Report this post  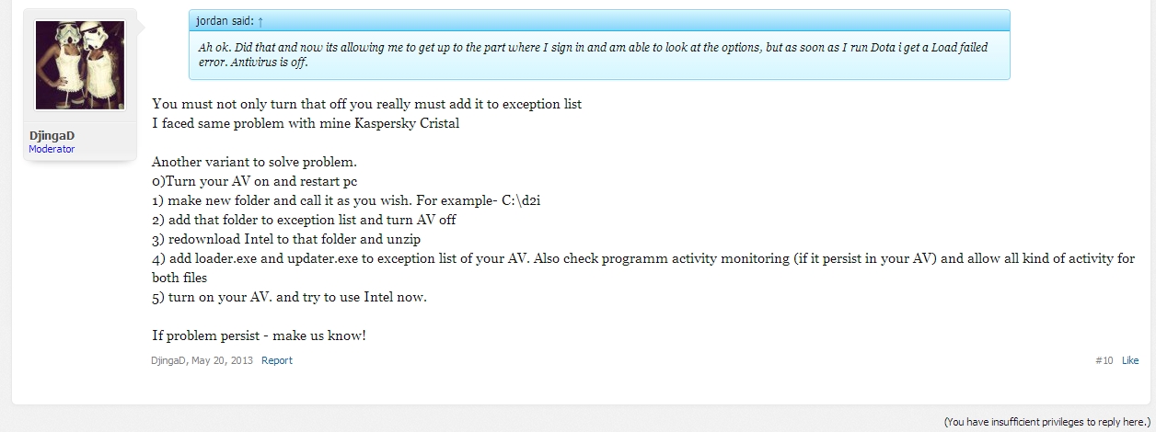(276, 360)
